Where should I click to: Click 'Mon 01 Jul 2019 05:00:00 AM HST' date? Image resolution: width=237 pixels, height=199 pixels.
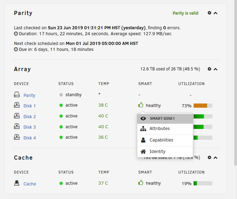102,44
